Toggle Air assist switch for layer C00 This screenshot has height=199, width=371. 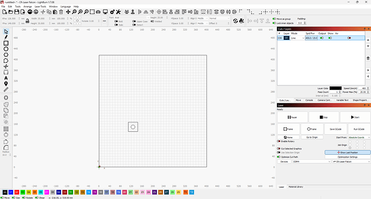pos(349,38)
